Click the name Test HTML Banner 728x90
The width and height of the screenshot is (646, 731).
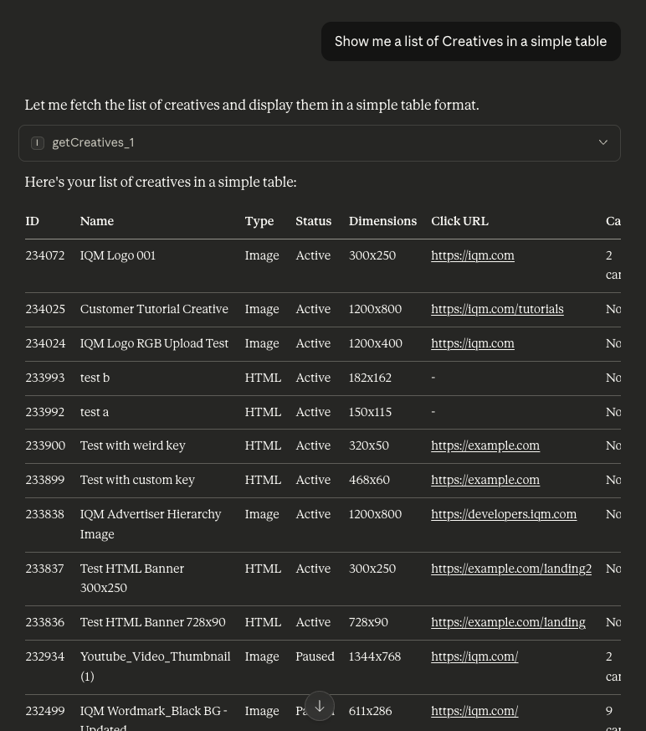coord(153,622)
